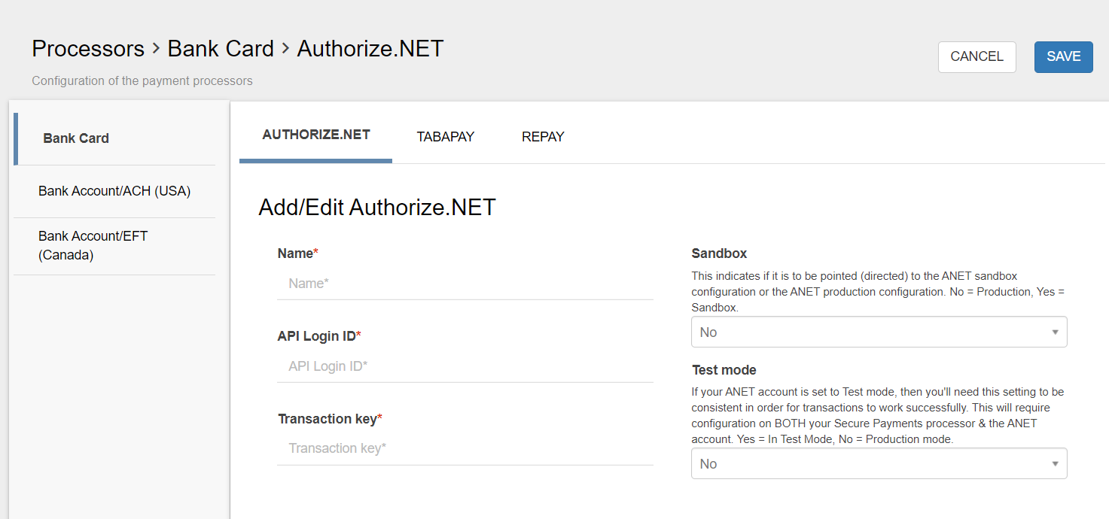
Task: Click the Test mode dropdown arrow
Action: 1055,463
